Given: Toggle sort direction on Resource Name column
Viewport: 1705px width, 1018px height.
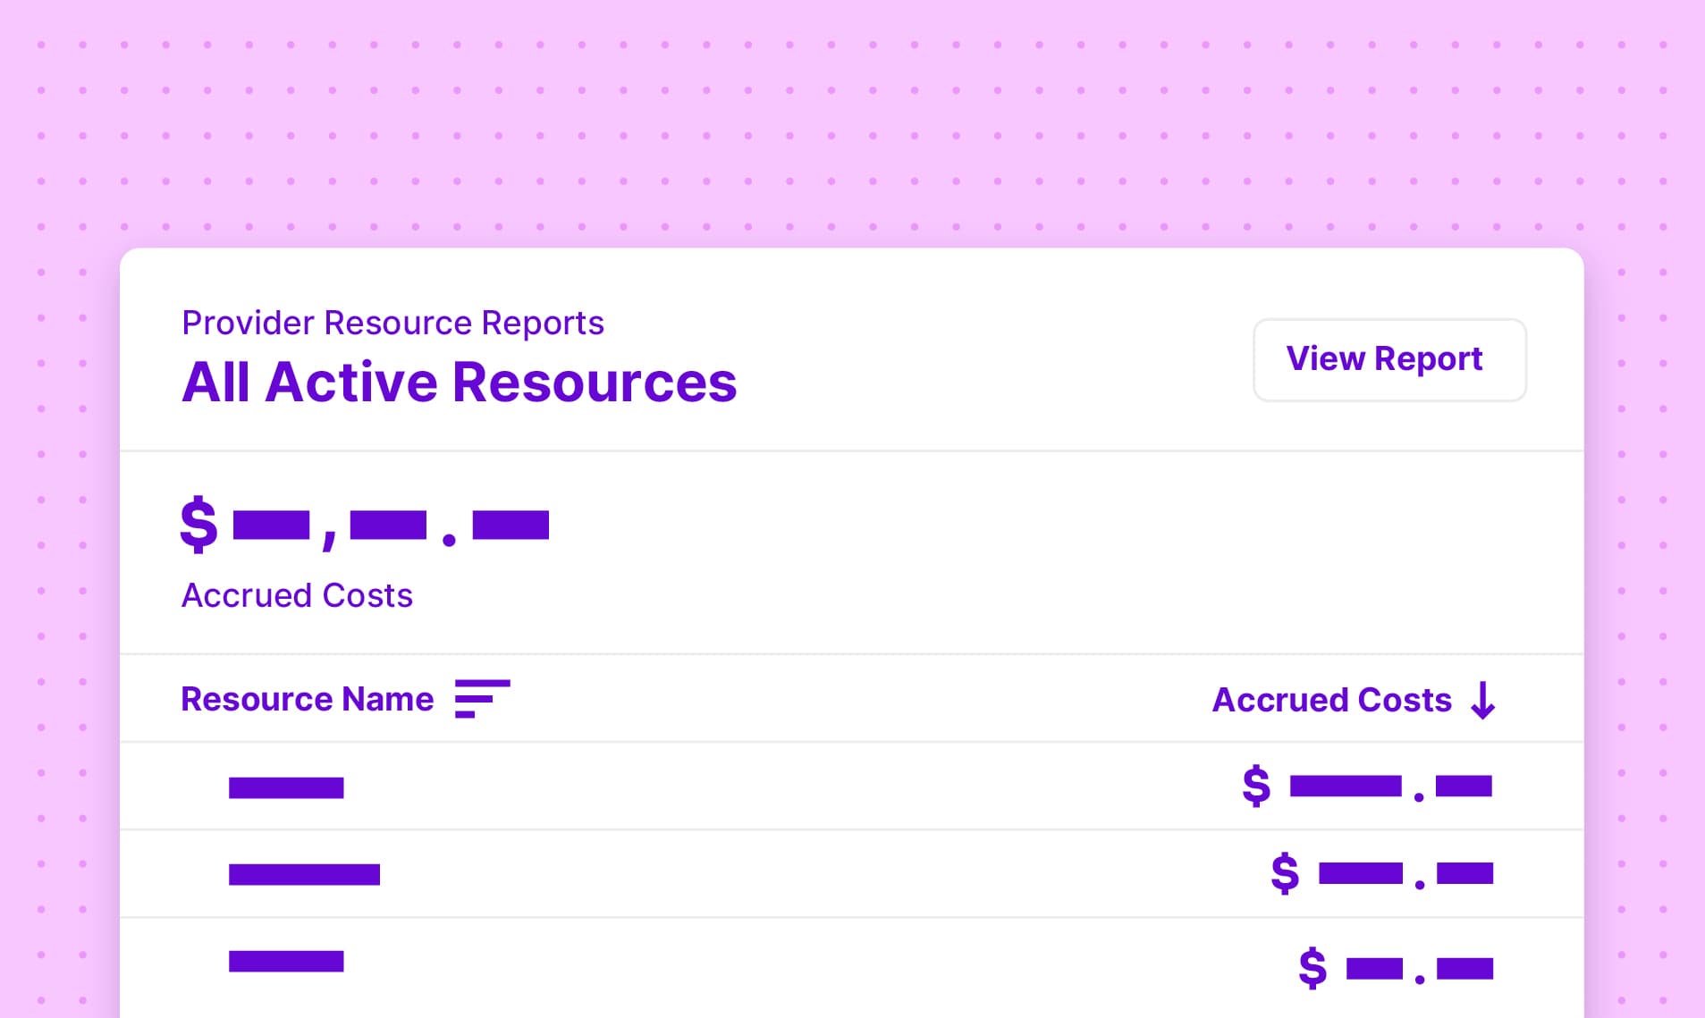Looking at the screenshot, I should click(x=307, y=700).
